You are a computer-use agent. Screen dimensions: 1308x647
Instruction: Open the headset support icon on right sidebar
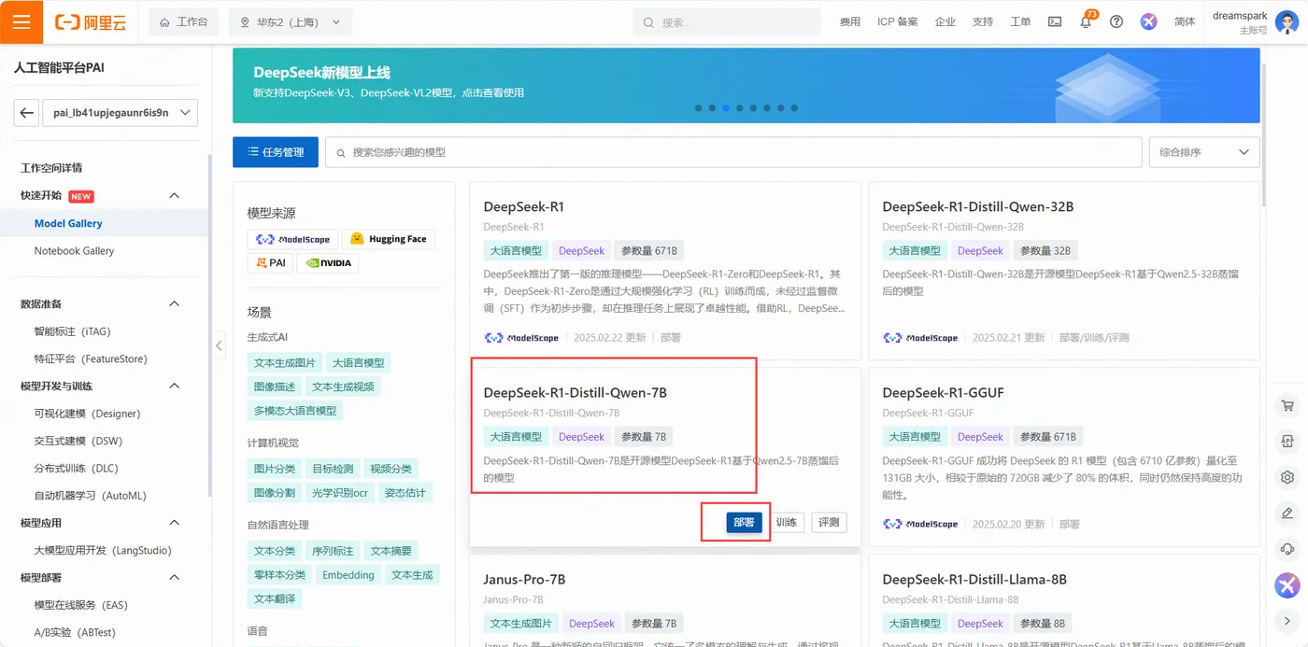click(1287, 548)
